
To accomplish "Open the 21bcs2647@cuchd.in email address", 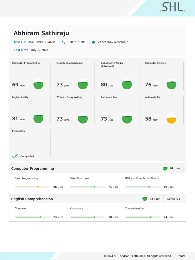I will [x=113, y=42].
